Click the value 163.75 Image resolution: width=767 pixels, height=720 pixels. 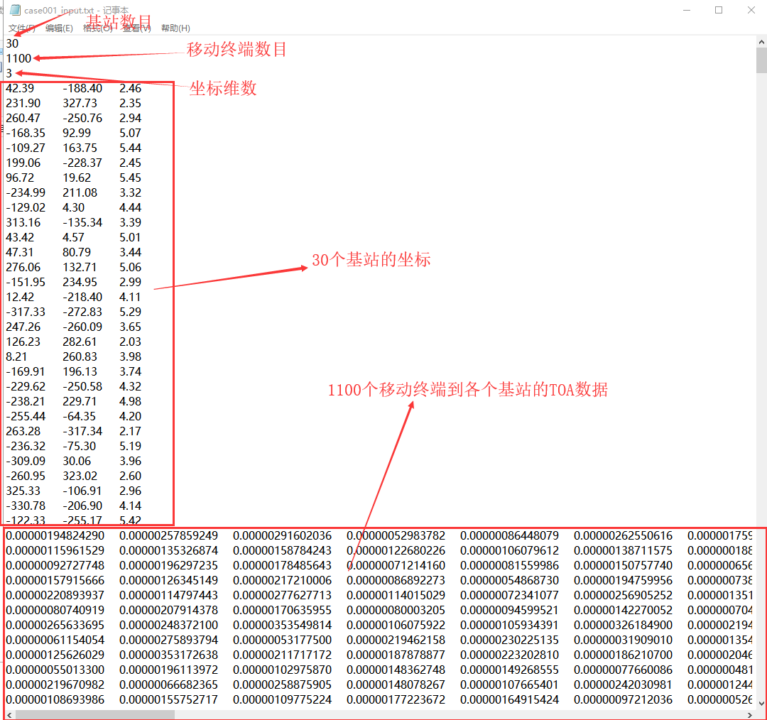click(x=80, y=148)
